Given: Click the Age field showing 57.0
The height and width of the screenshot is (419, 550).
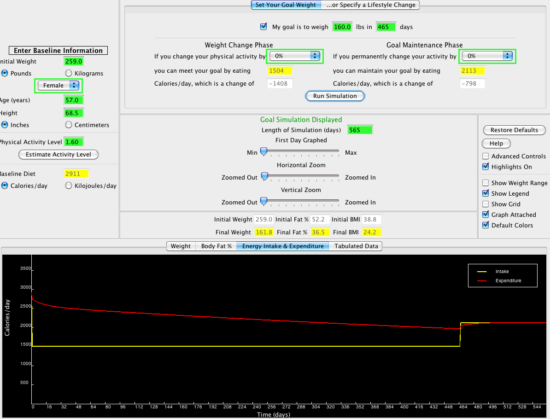Looking at the screenshot, I should click(74, 100).
